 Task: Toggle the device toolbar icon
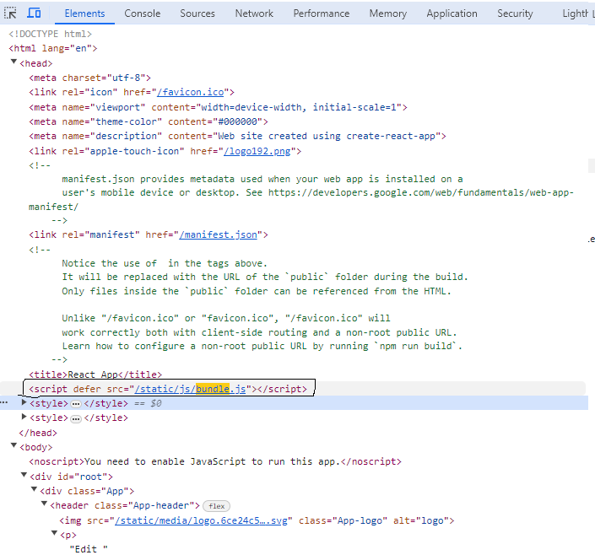pyautogui.click(x=34, y=13)
